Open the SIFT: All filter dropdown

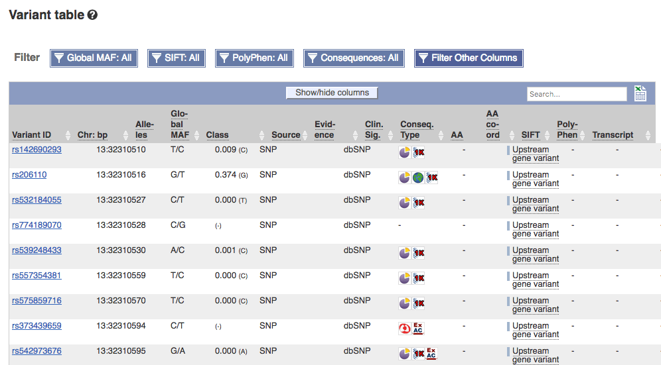(x=177, y=58)
